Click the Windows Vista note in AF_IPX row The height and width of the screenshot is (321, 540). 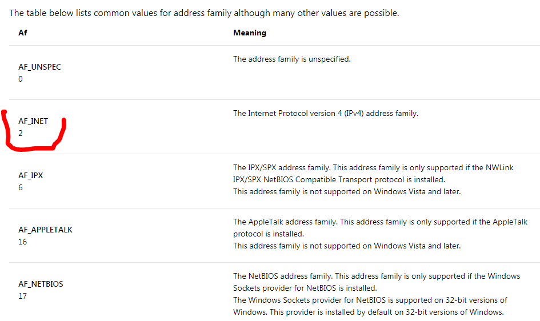coord(346,191)
